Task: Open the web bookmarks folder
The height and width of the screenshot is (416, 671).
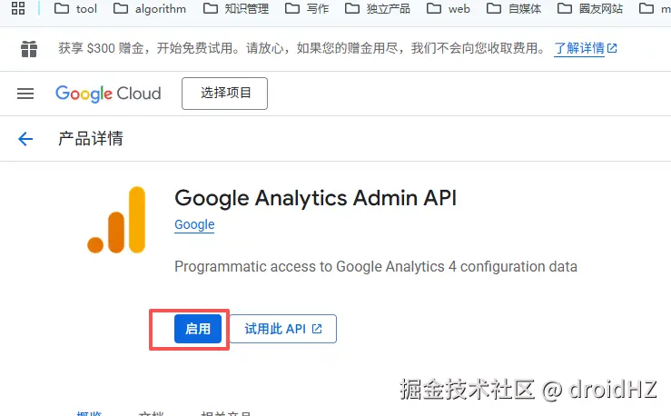Action: 449,8
